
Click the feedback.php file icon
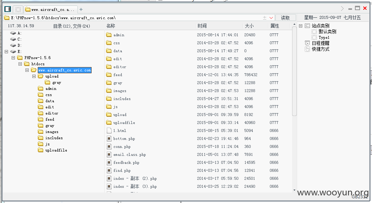[x=109, y=162]
